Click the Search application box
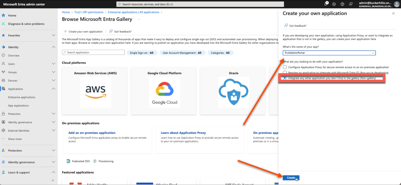Image resolution: width=401 pixels, height=185 pixels. (93, 52)
